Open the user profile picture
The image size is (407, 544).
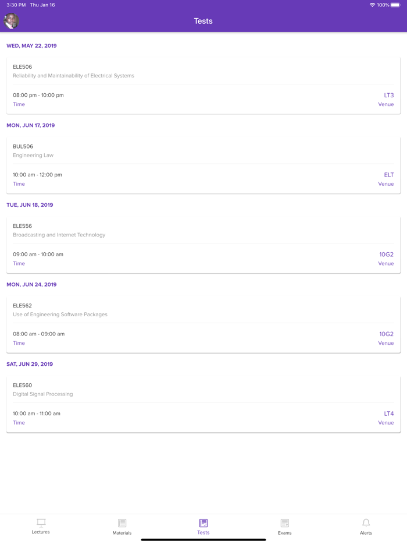[11, 21]
